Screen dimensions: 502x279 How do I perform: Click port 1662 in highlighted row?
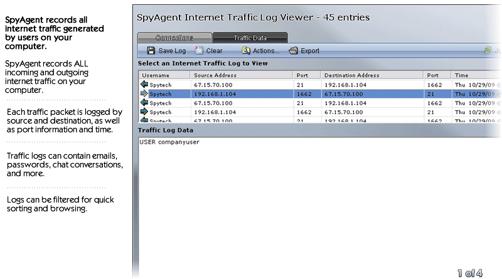[x=304, y=94]
